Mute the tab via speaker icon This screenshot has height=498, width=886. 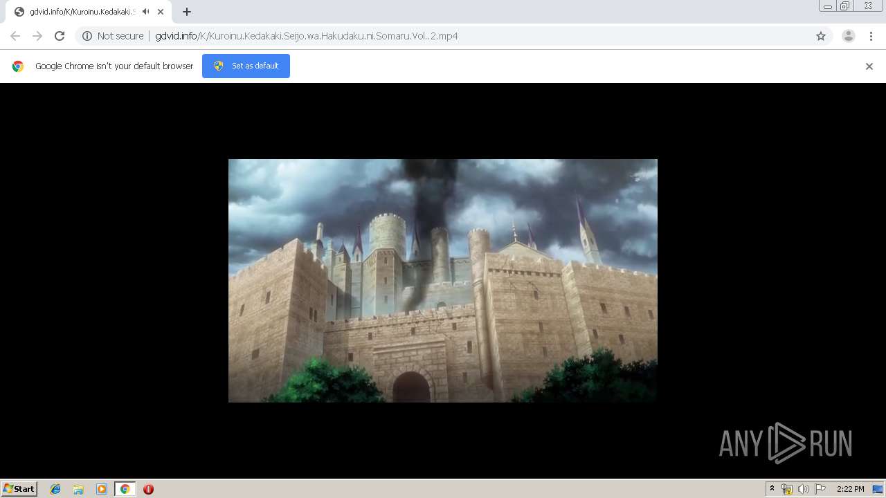pyautogui.click(x=145, y=12)
